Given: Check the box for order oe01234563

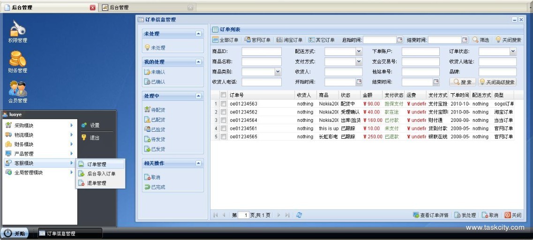Looking at the screenshot, I should click(x=223, y=104).
